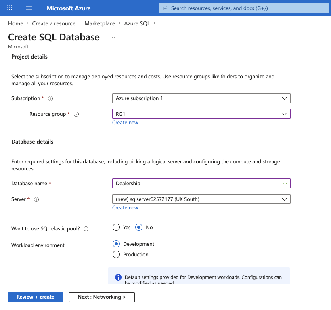Click the Database name input field
Viewport: 331px width, 310px height.
pos(201,183)
